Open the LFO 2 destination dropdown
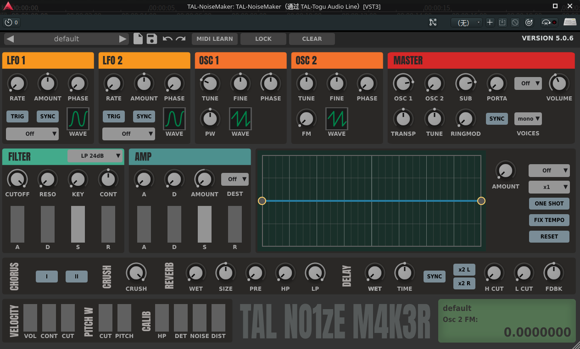 tap(129, 134)
